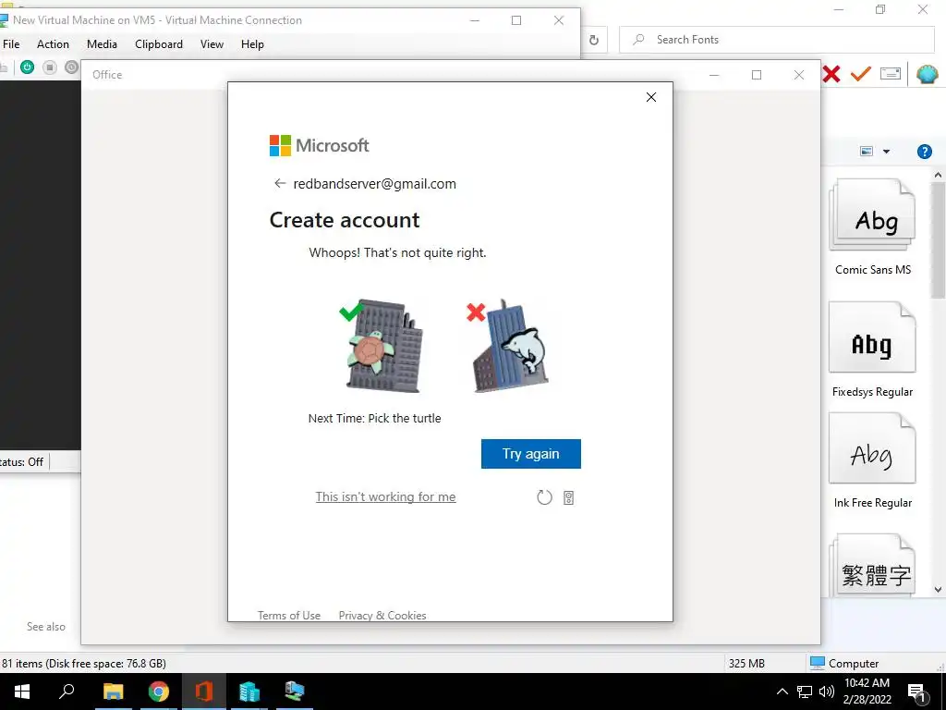Click the orange checkmark toolbar icon
Screen dimensions: 946x710
tap(861, 74)
